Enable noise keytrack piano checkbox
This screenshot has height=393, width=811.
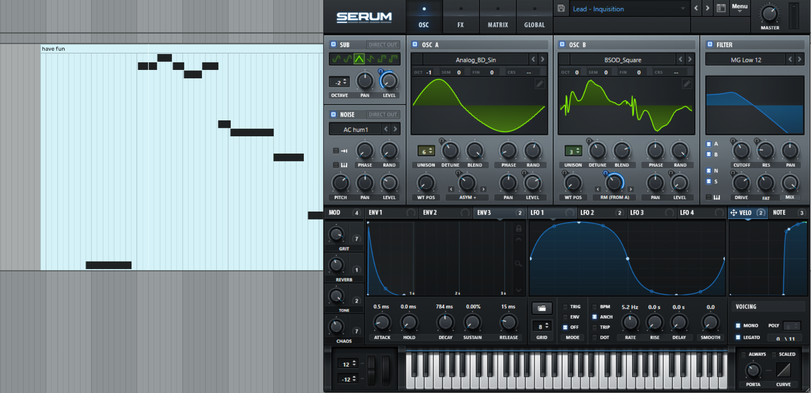(x=336, y=165)
